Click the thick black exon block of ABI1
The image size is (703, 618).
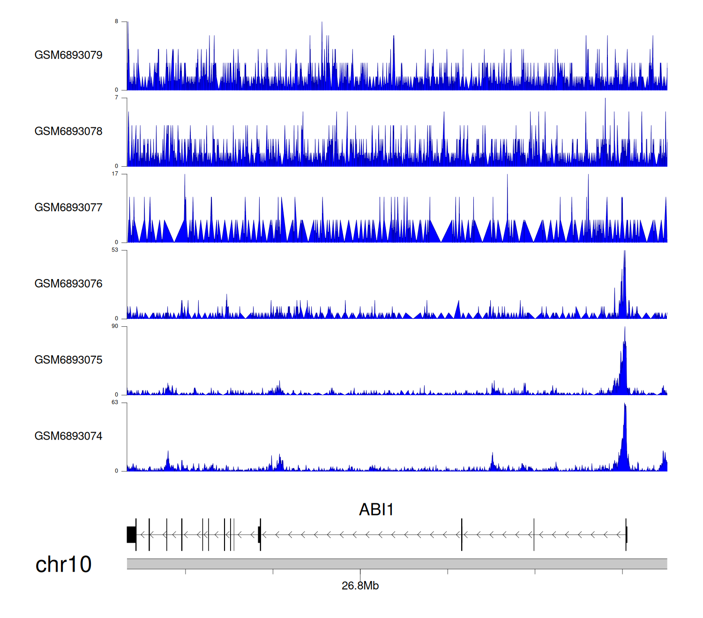click(x=131, y=535)
